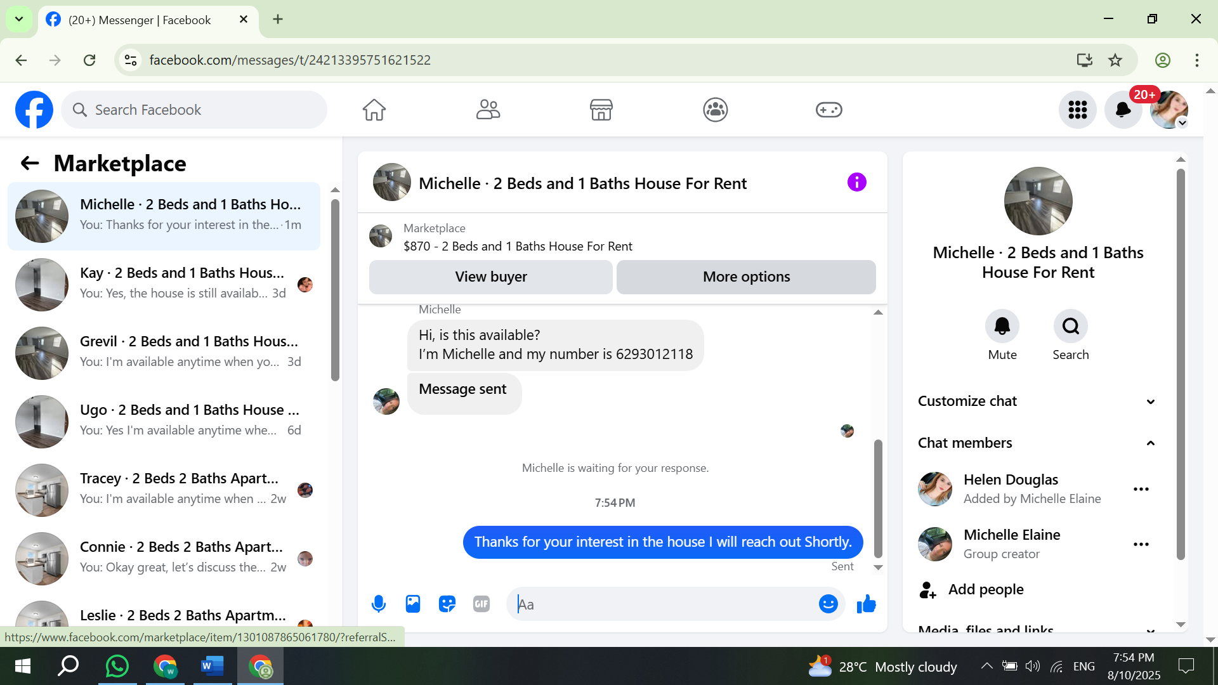This screenshot has width=1218, height=685.
Task: Click the voice clip microphone icon
Action: tap(379, 604)
